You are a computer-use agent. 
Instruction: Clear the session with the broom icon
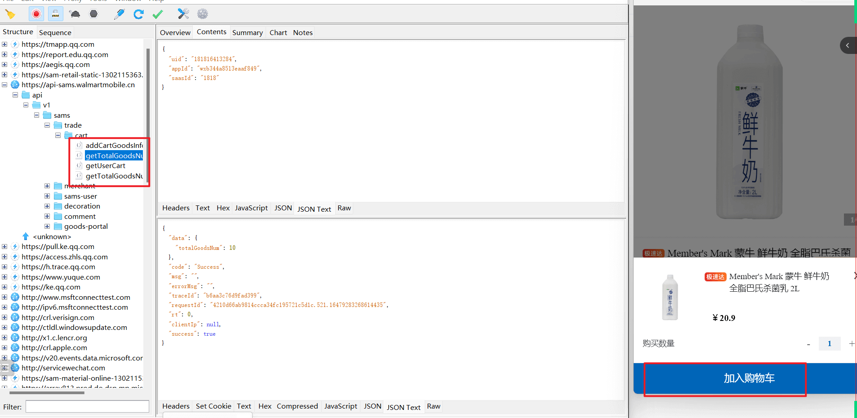click(x=10, y=14)
